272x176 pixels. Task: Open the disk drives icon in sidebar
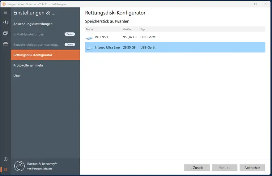pos(6,44)
